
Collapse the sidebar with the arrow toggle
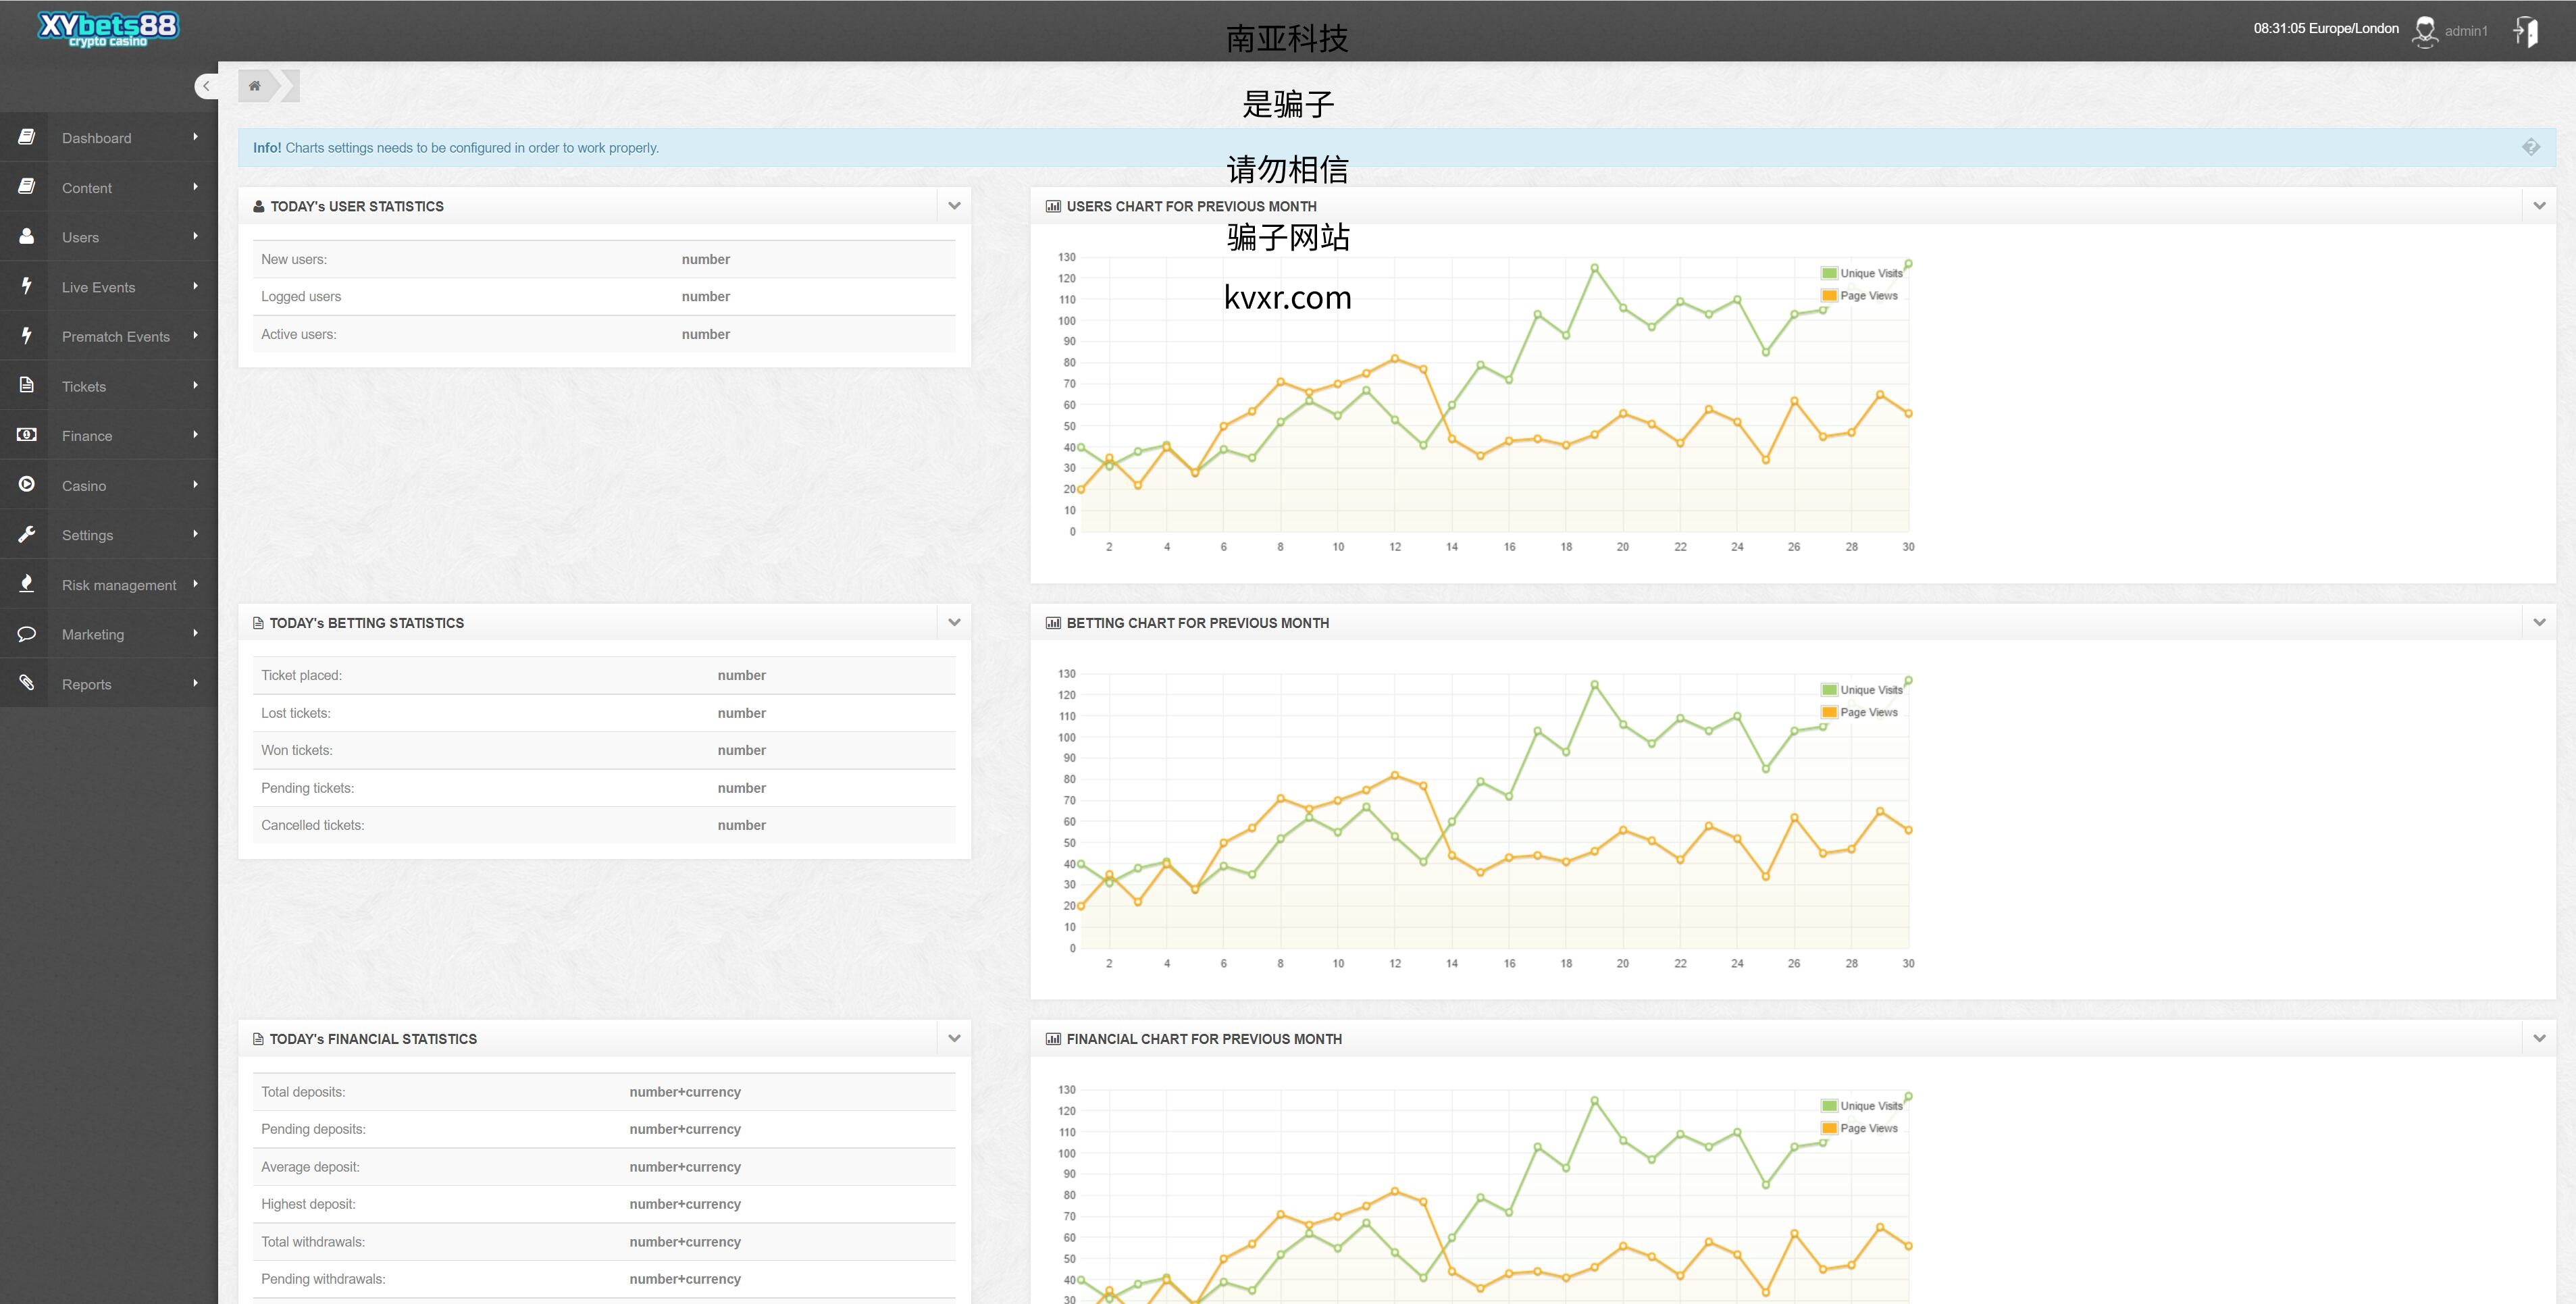[x=206, y=86]
